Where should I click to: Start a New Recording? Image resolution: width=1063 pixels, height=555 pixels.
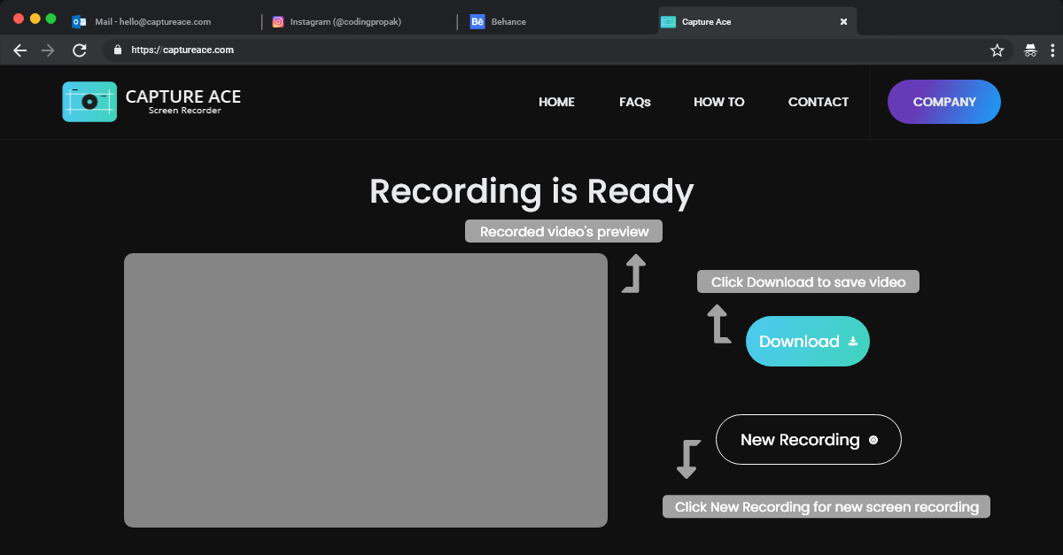tap(808, 440)
